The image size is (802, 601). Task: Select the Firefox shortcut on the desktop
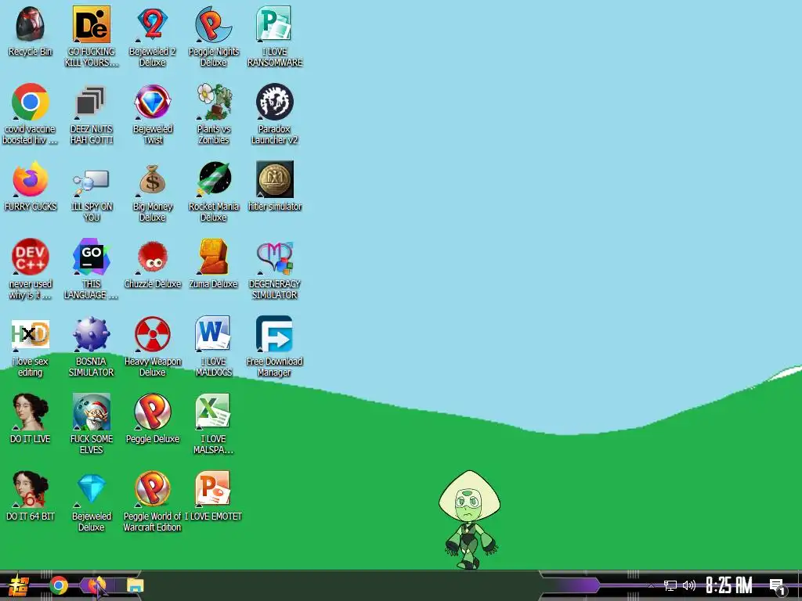click(x=31, y=179)
